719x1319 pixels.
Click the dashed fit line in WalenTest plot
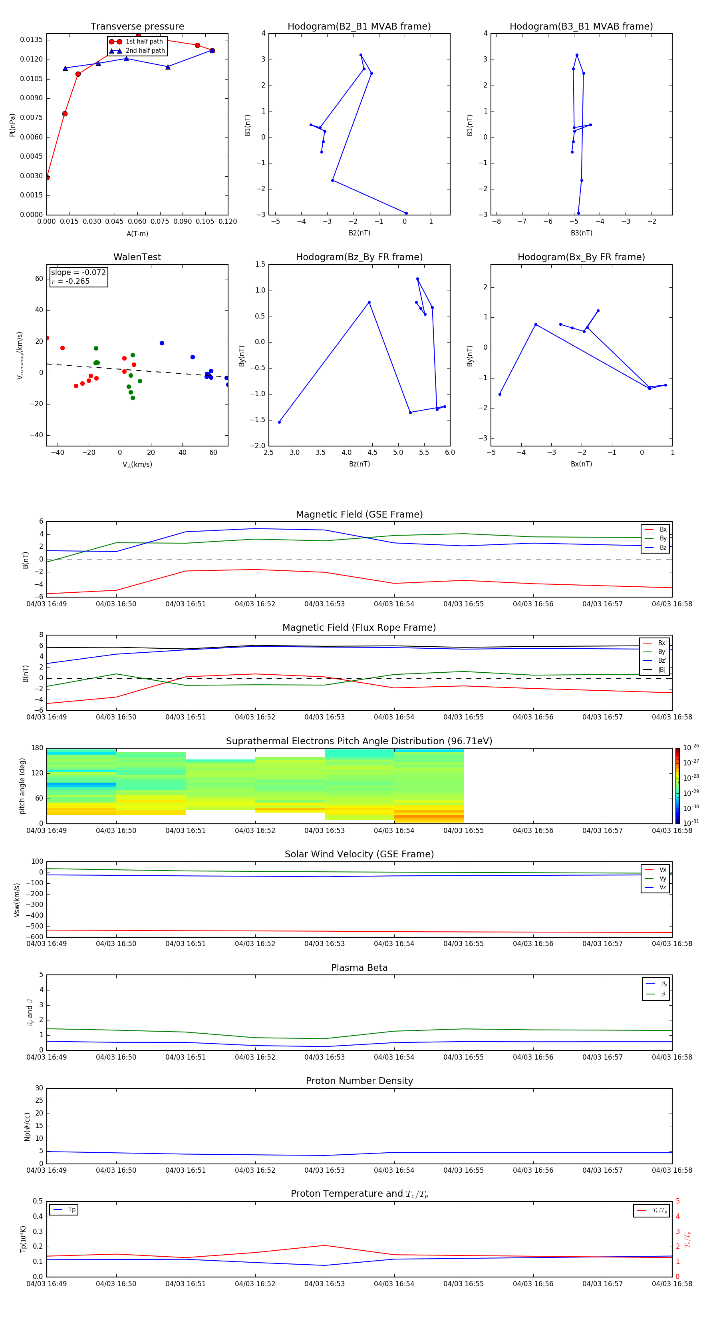click(x=137, y=370)
